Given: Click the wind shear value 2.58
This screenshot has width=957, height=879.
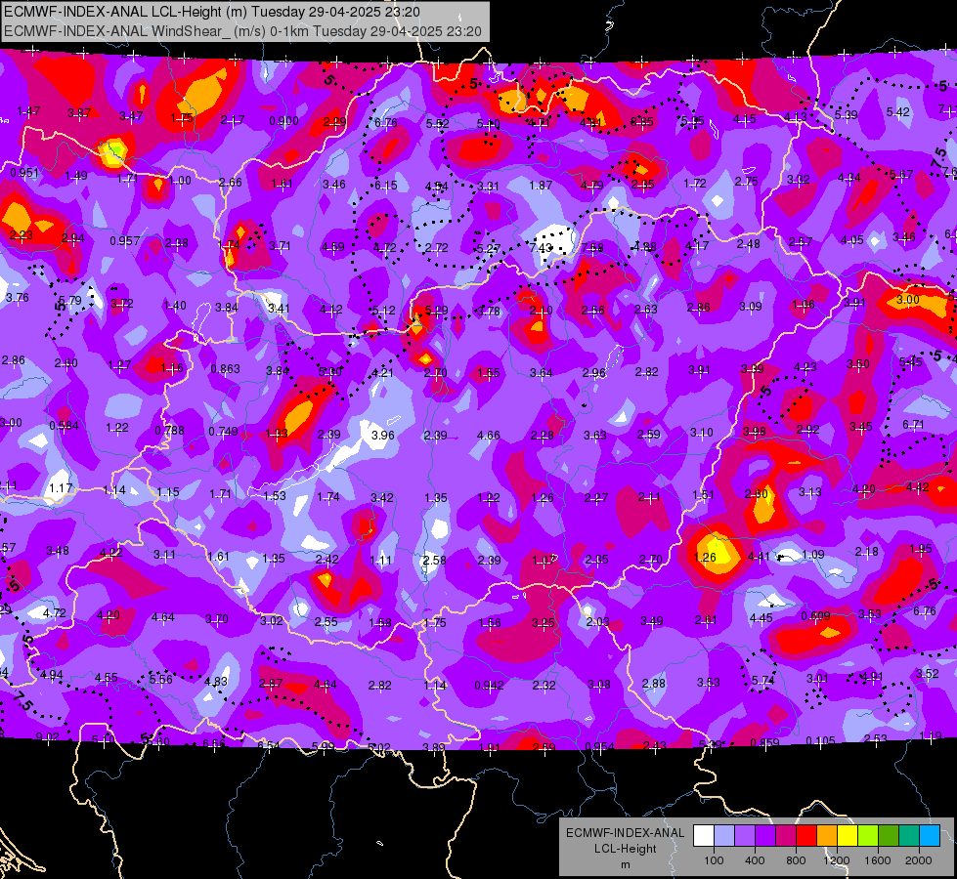Looking at the screenshot, I should click(x=435, y=560).
